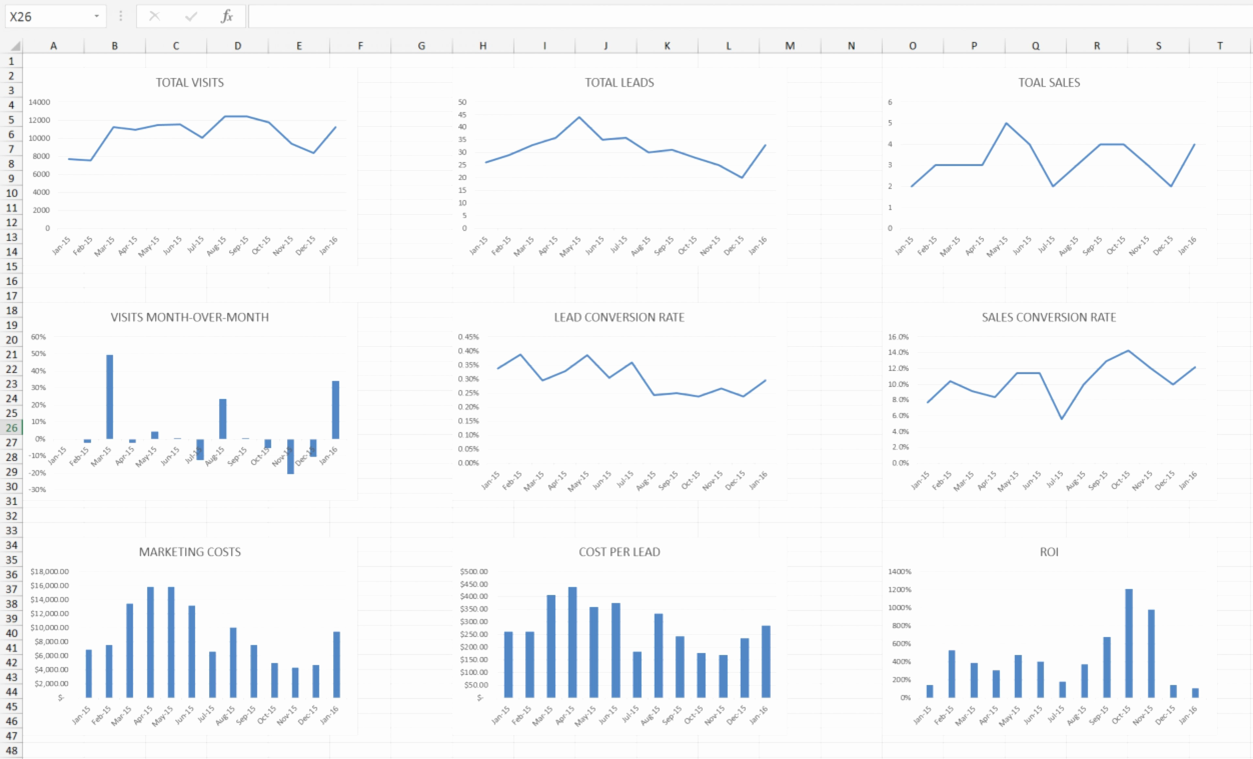Click the Cancel X icon in formula bar
Screen dimensions: 1253x759
pos(155,16)
